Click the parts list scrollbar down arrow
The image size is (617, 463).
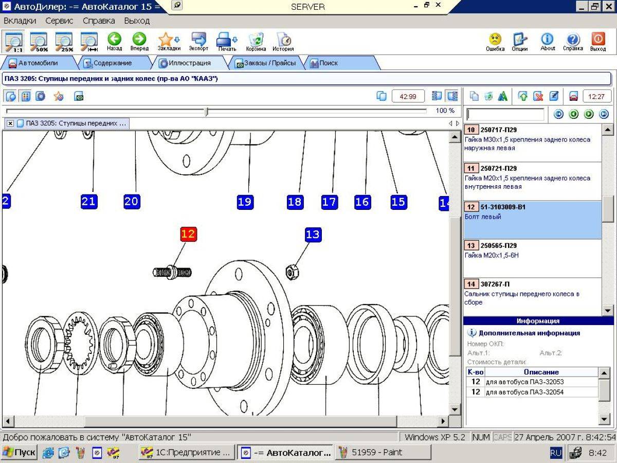pyautogui.click(x=607, y=310)
